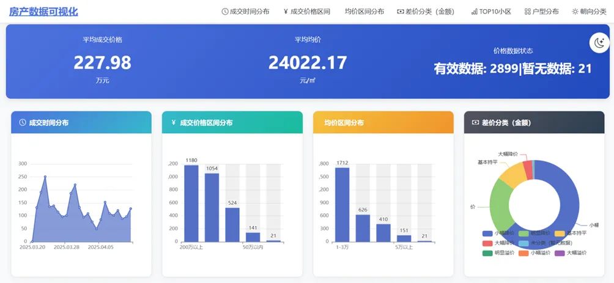Viewport: 614px width, 283px height.
Task: Open 均价区间分布 from the navigation bar
Action: pyautogui.click(x=364, y=12)
